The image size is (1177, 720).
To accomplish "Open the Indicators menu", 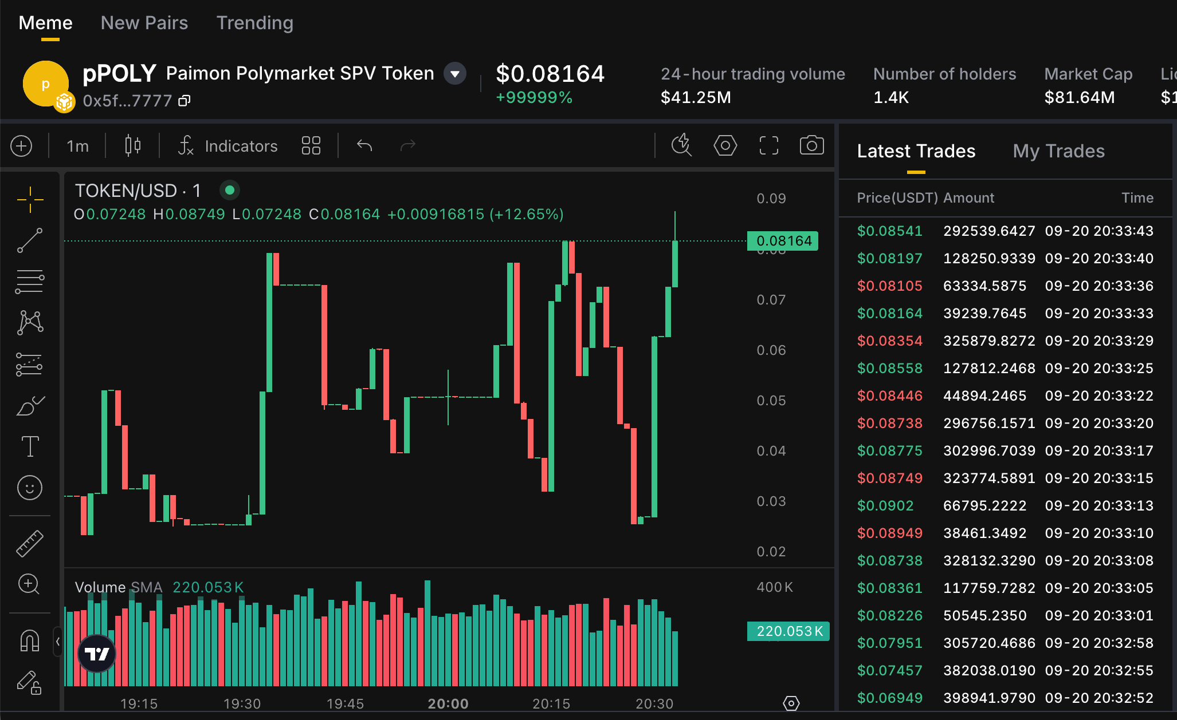I will point(227,146).
